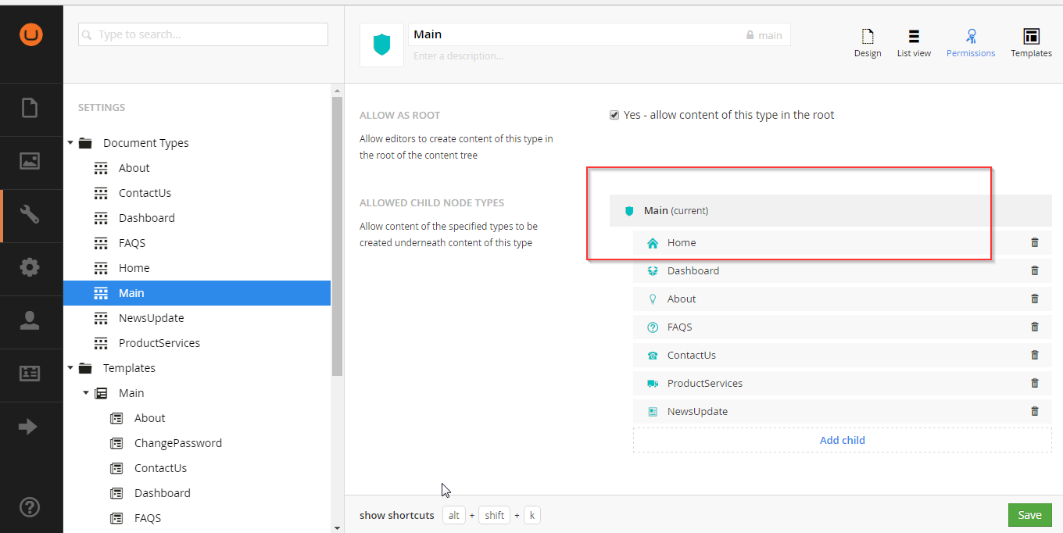Open the Content section document icon
The height and width of the screenshot is (533, 1063).
click(x=30, y=108)
